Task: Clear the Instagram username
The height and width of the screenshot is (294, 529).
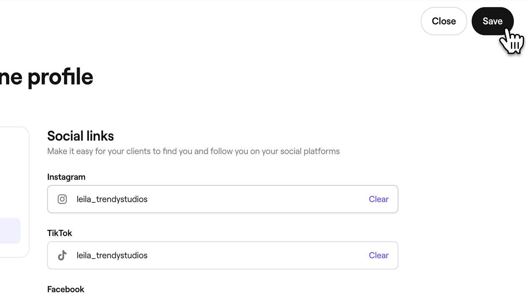Action: (378, 199)
